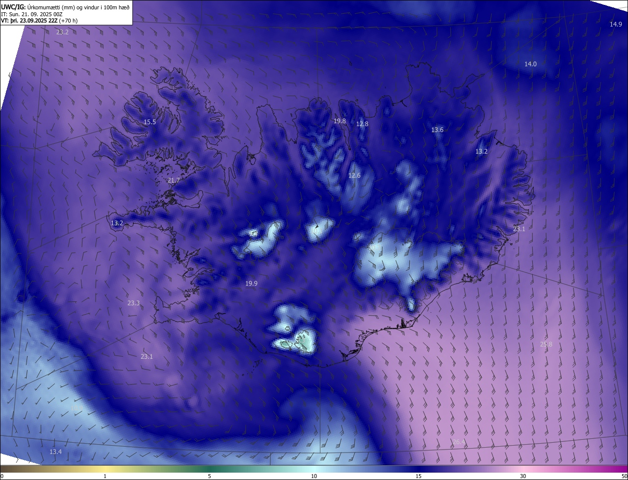Click the 'UWC/IG: Úrkomumætti (mm)' title line

point(65,7)
